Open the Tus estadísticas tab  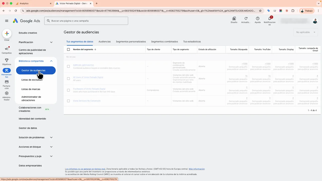192,42
